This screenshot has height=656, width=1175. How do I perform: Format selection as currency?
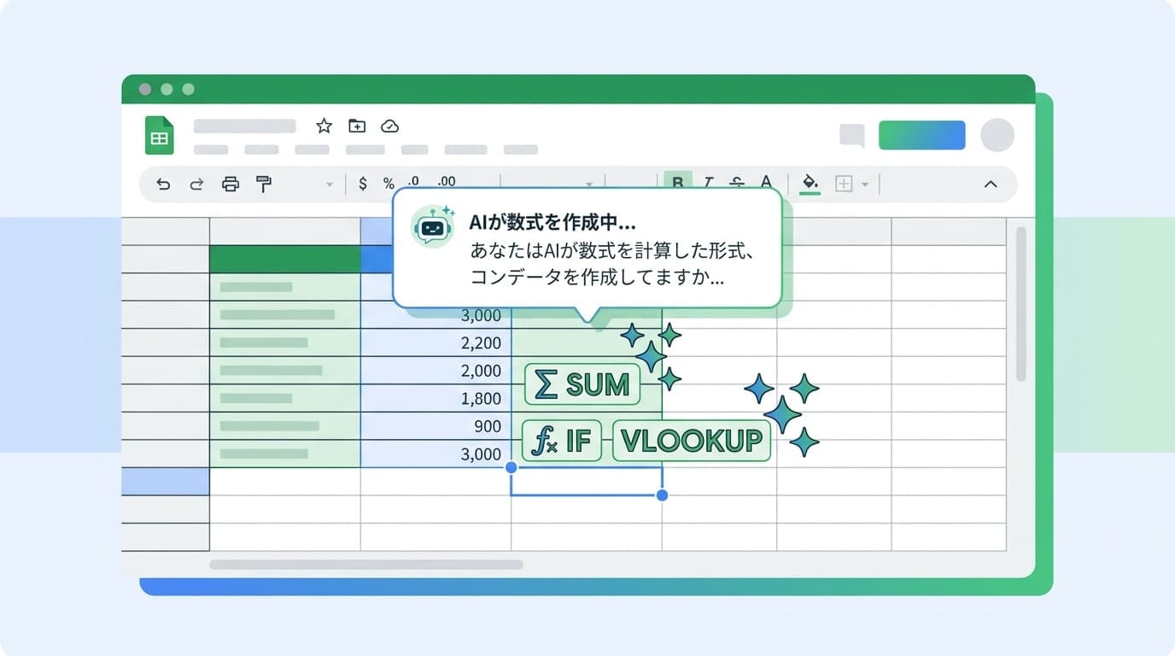[362, 182]
